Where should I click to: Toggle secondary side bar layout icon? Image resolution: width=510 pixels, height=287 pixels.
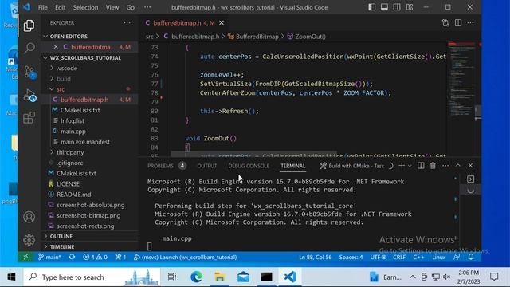[x=397, y=7]
